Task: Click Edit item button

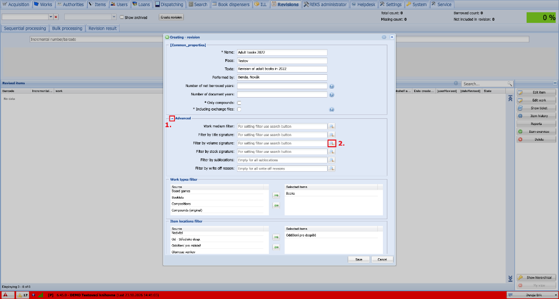Action: pyautogui.click(x=536, y=92)
